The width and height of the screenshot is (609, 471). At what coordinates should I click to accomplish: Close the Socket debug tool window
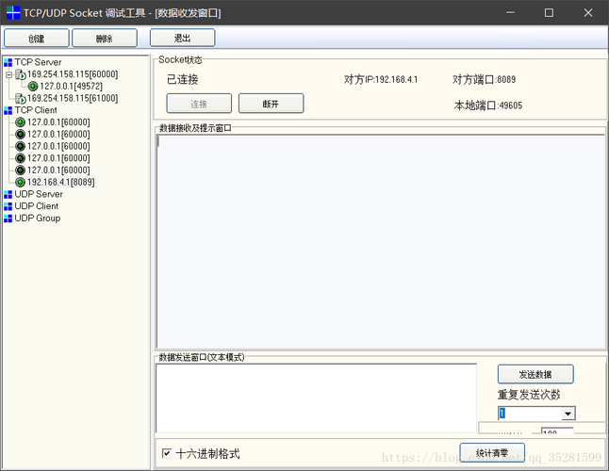pyautogui.click(x=588, y=13)
